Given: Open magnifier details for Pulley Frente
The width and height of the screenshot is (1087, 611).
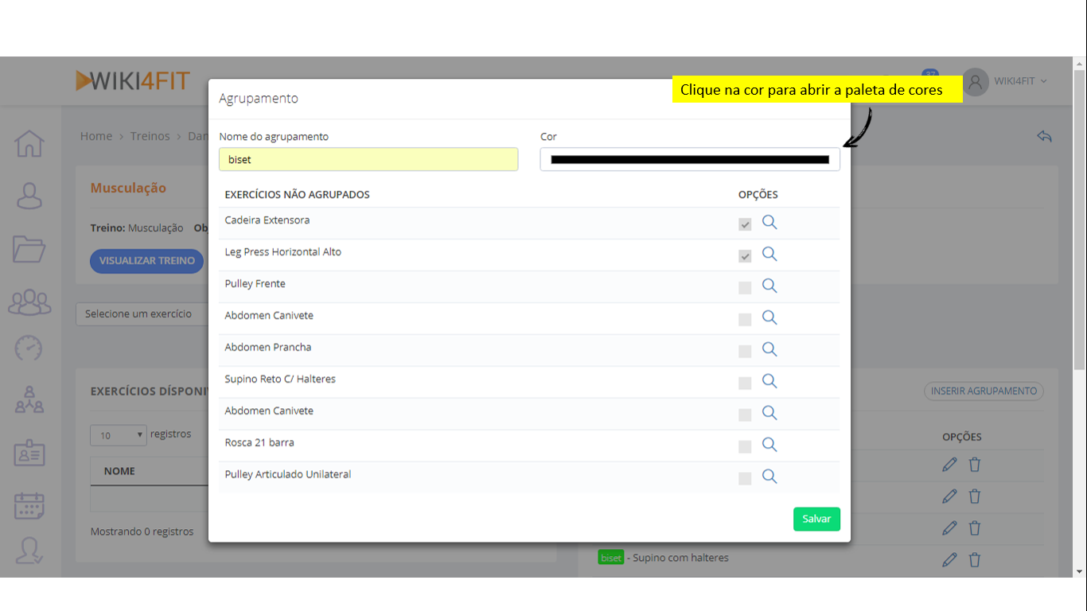Looking at the screenshot, I should [x=769, y=286].
